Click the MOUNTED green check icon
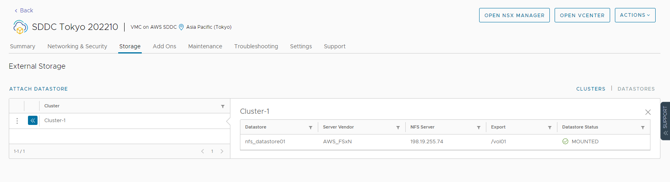This screenshot has height=182, width=670. click(565, 141)
